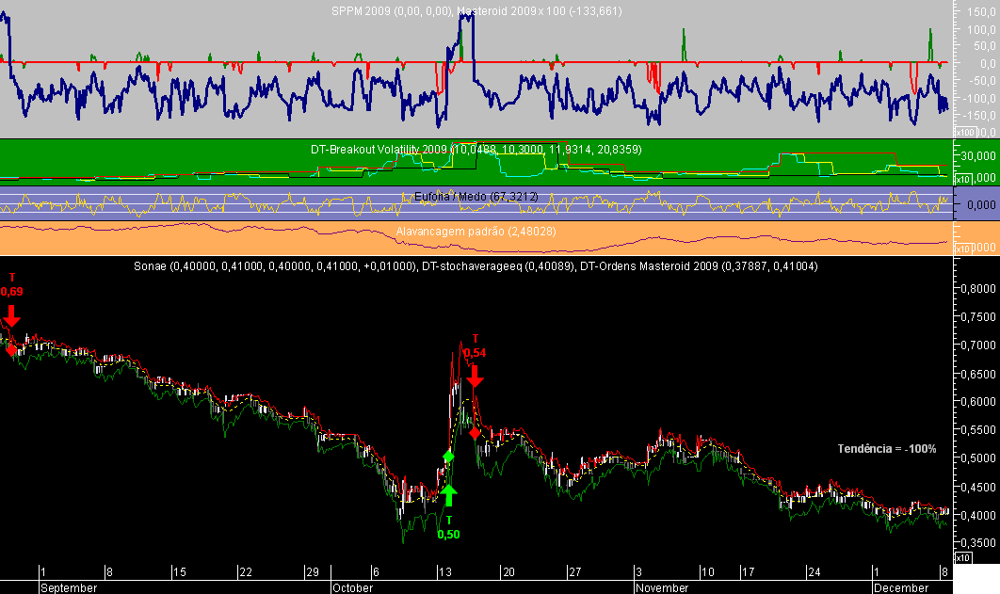The image size is (1000, 594).
Task: Click the green buy arrow labeled 0,50
Action: click(448, 495)
